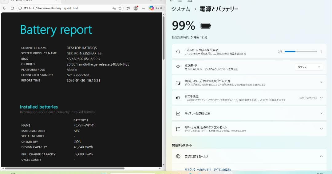This screenshot has height=174, width=332.
Task: Add this page to favorites with star
Action: (x=120, y=8)
